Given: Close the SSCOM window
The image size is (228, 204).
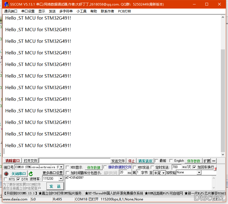Looking at the screenshot, I should (x=219, y=4).
